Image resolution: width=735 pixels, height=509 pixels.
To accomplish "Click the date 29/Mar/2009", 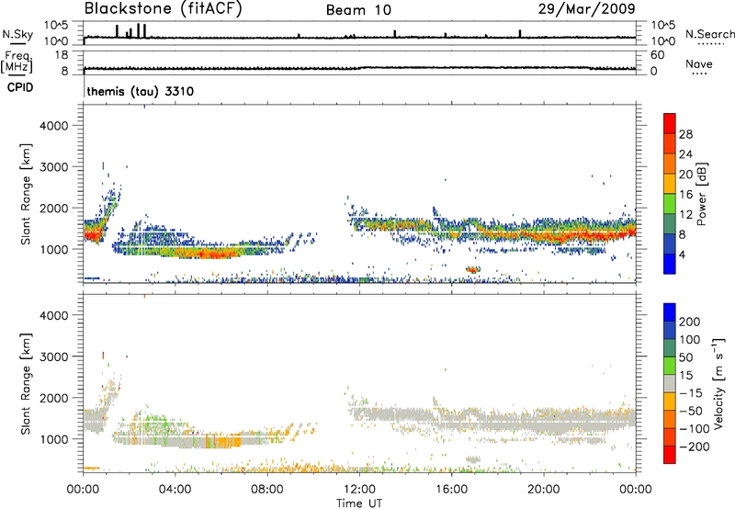I will pos(587,8).
